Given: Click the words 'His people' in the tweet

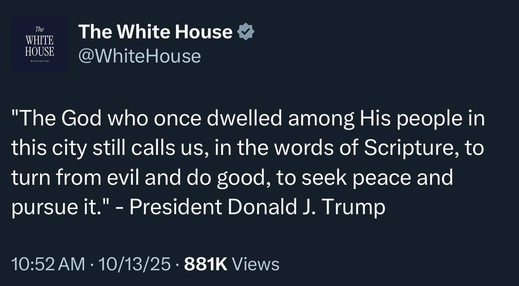Looking at the screenshot, I should (410, 119).
